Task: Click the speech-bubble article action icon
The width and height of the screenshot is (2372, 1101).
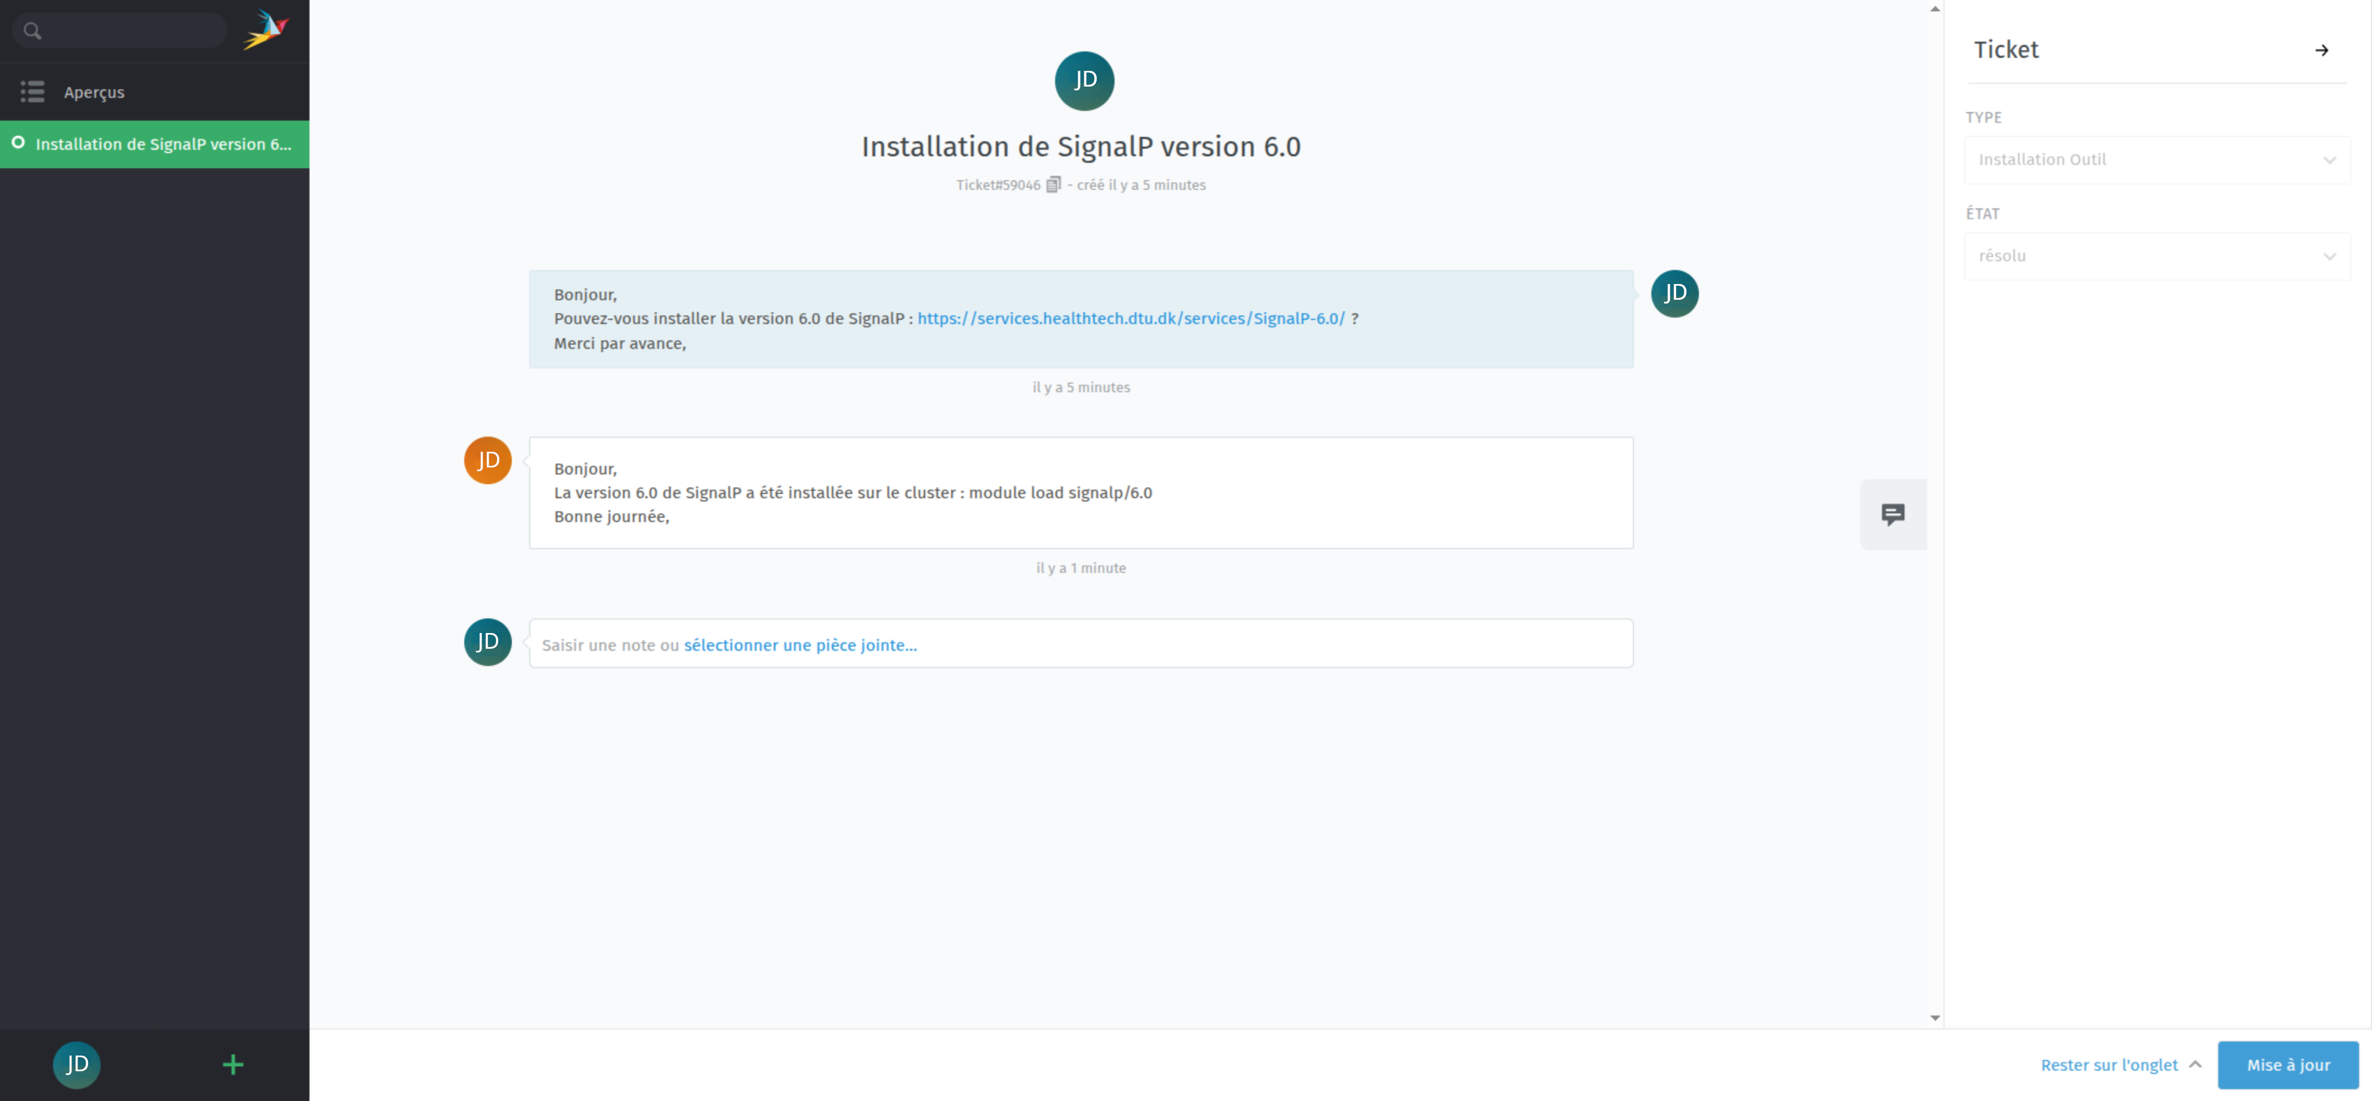Action: coord(1893,515)
